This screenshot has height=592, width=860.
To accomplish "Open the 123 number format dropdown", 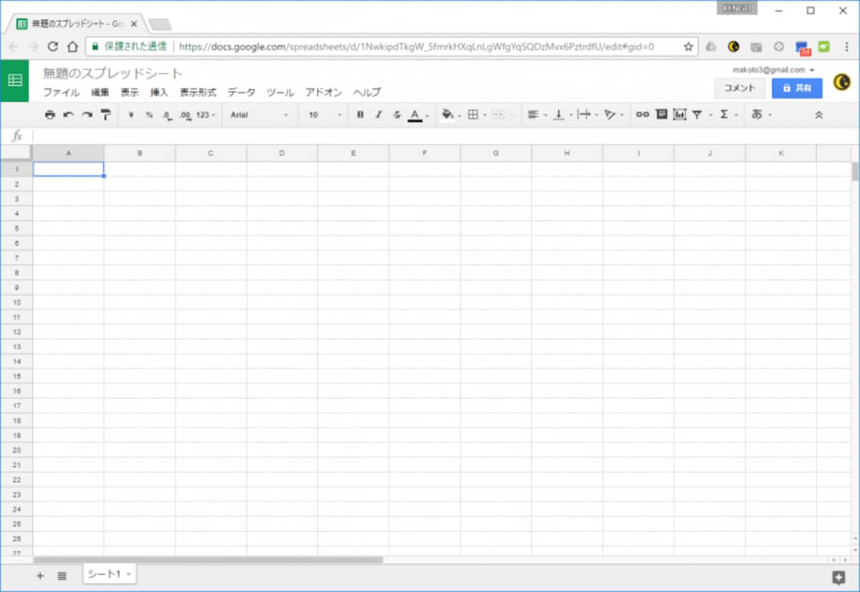I will click(206, 115).
